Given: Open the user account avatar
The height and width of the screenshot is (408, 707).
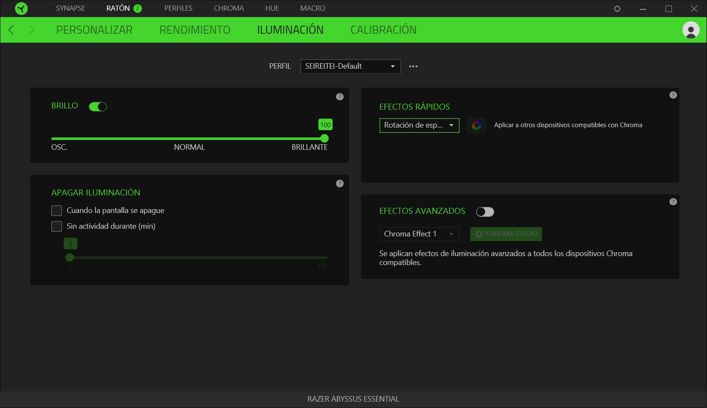Looking at the screenshot, I should (x=691, y=30).
